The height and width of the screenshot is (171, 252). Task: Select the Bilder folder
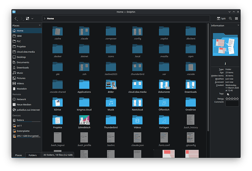coord(111,86)
